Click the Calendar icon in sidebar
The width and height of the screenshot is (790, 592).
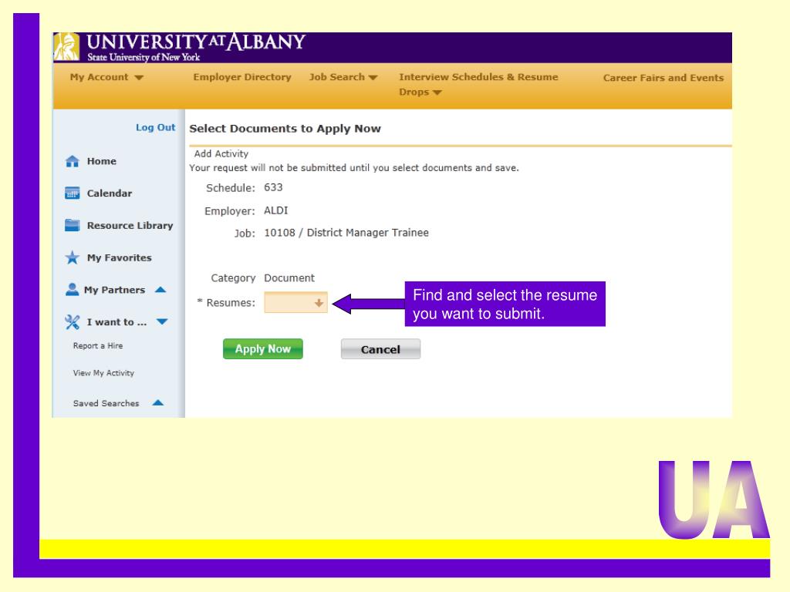pyautogui.click(x=72, y=193)
